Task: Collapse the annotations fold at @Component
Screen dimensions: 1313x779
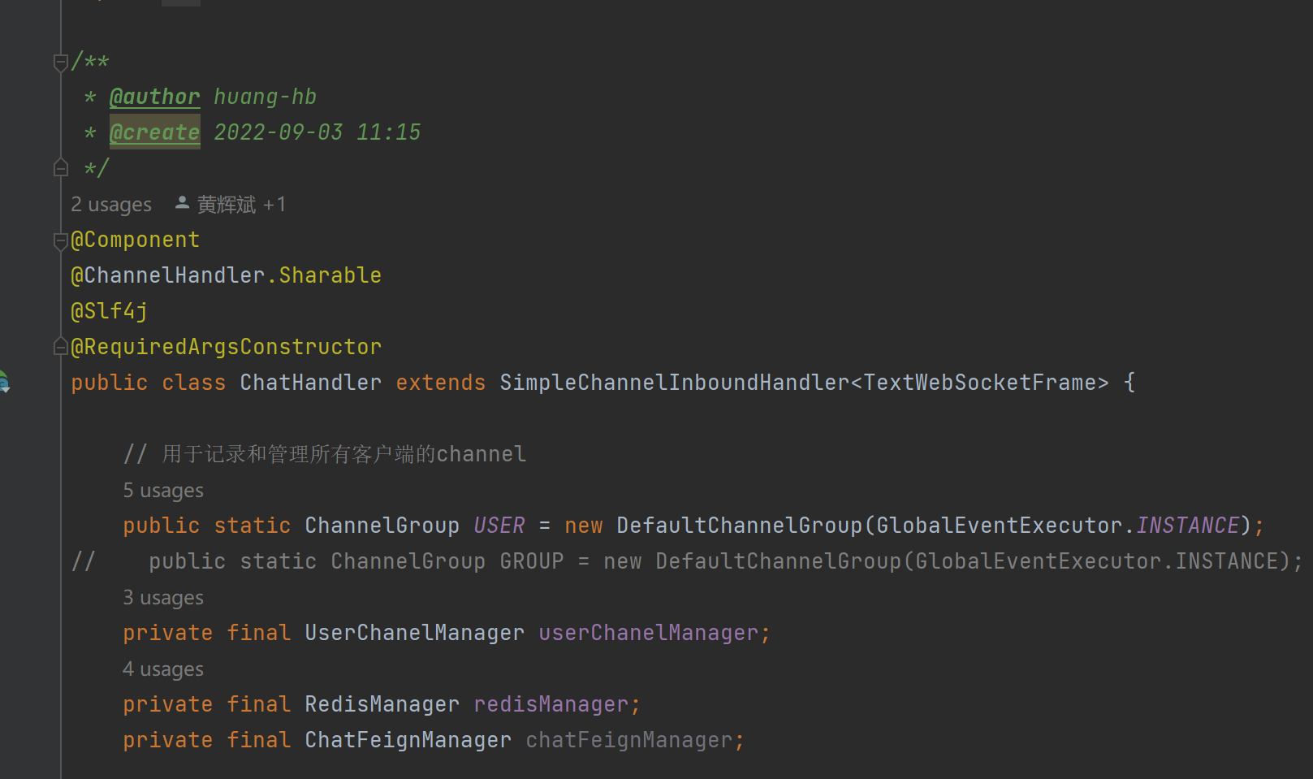Action: point(61,241)
